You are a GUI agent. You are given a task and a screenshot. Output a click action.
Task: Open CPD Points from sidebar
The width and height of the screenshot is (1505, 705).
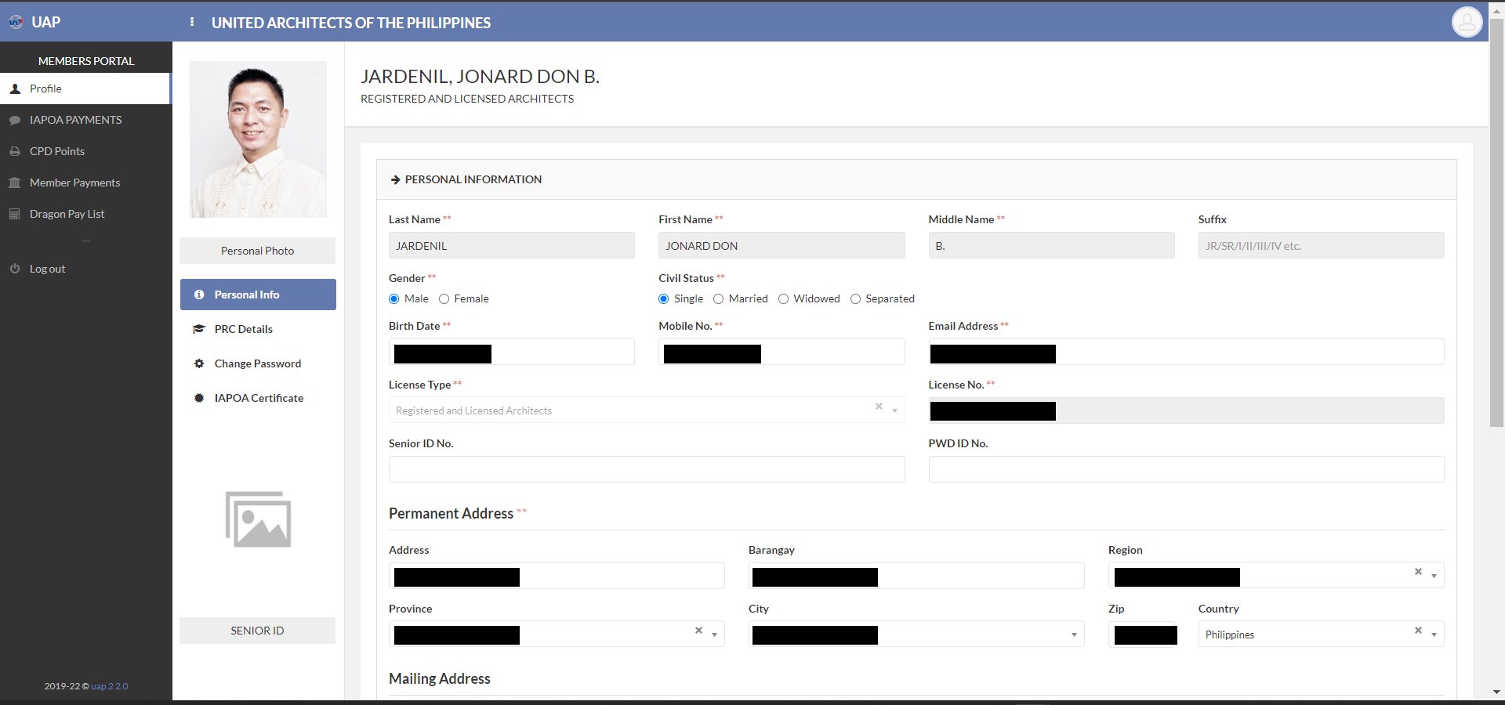pyautogui.click(x=85, y=151)
